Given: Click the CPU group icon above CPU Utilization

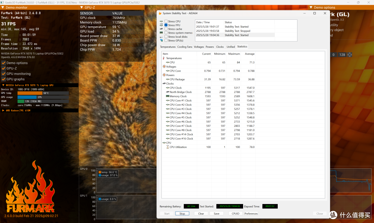Looking at the screenshot, I should [x=164, y=143].
